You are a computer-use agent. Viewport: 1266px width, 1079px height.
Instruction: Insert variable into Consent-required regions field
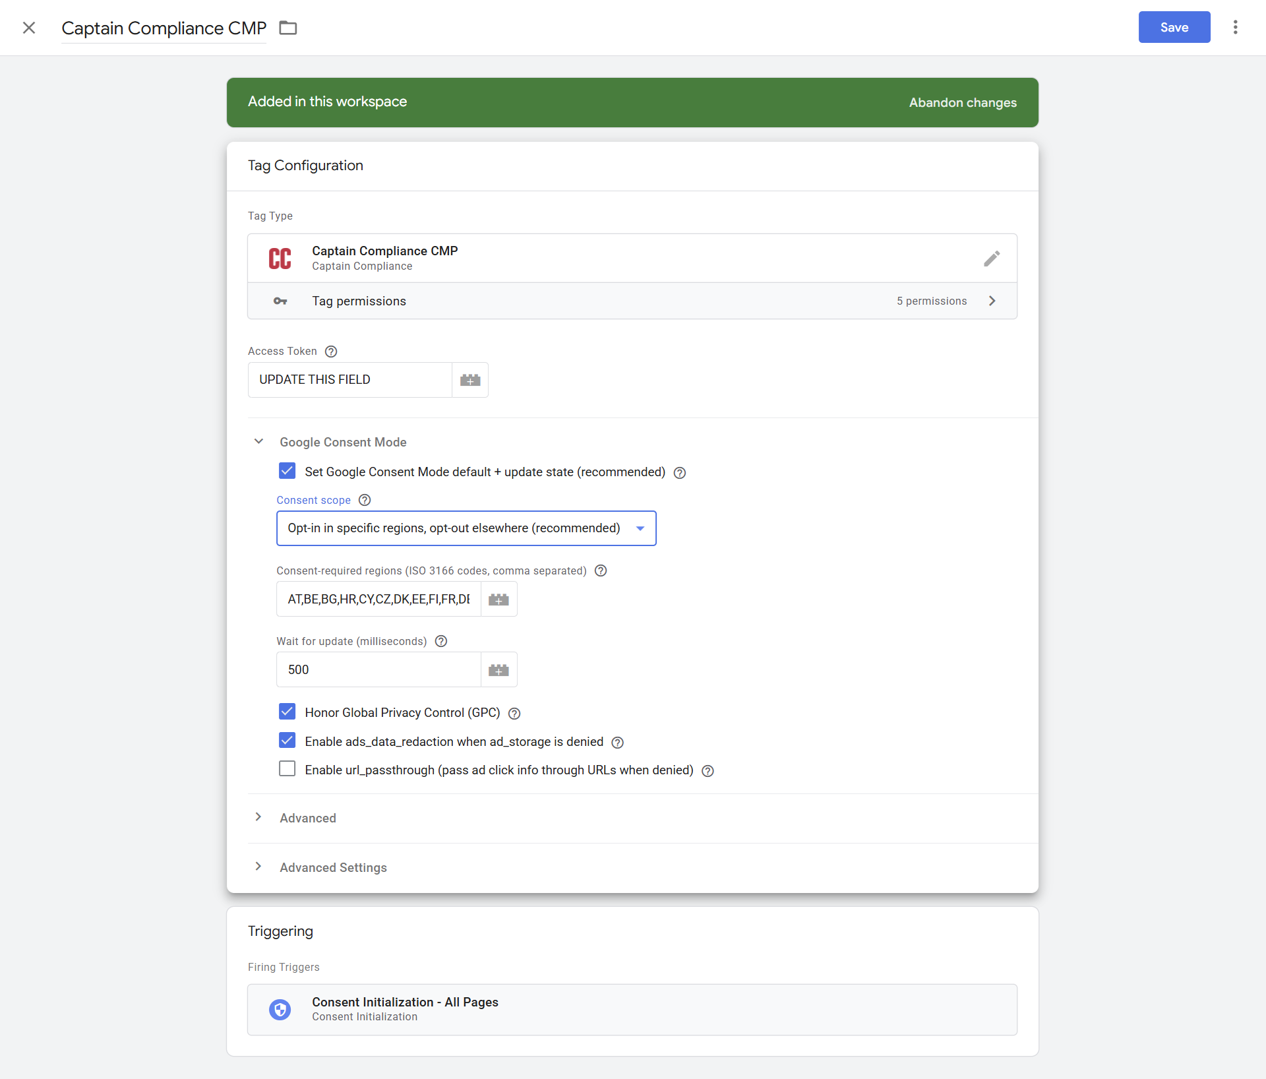(x=499, y=600)
